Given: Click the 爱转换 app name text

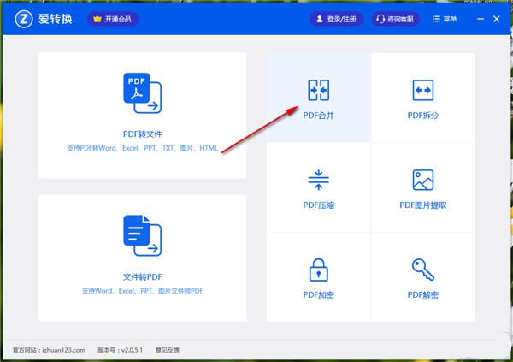Looking at the screenshot, I should click(x=56, y=19).
